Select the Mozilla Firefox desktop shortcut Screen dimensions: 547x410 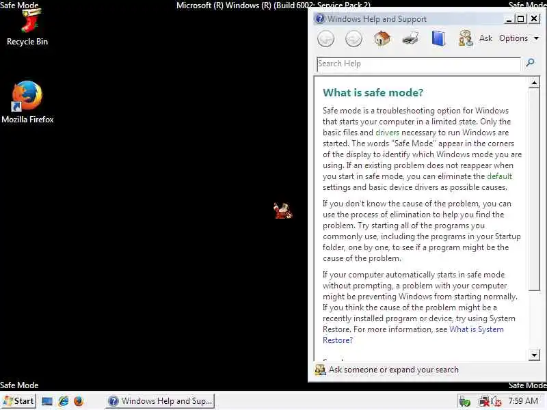click(27, 102)
